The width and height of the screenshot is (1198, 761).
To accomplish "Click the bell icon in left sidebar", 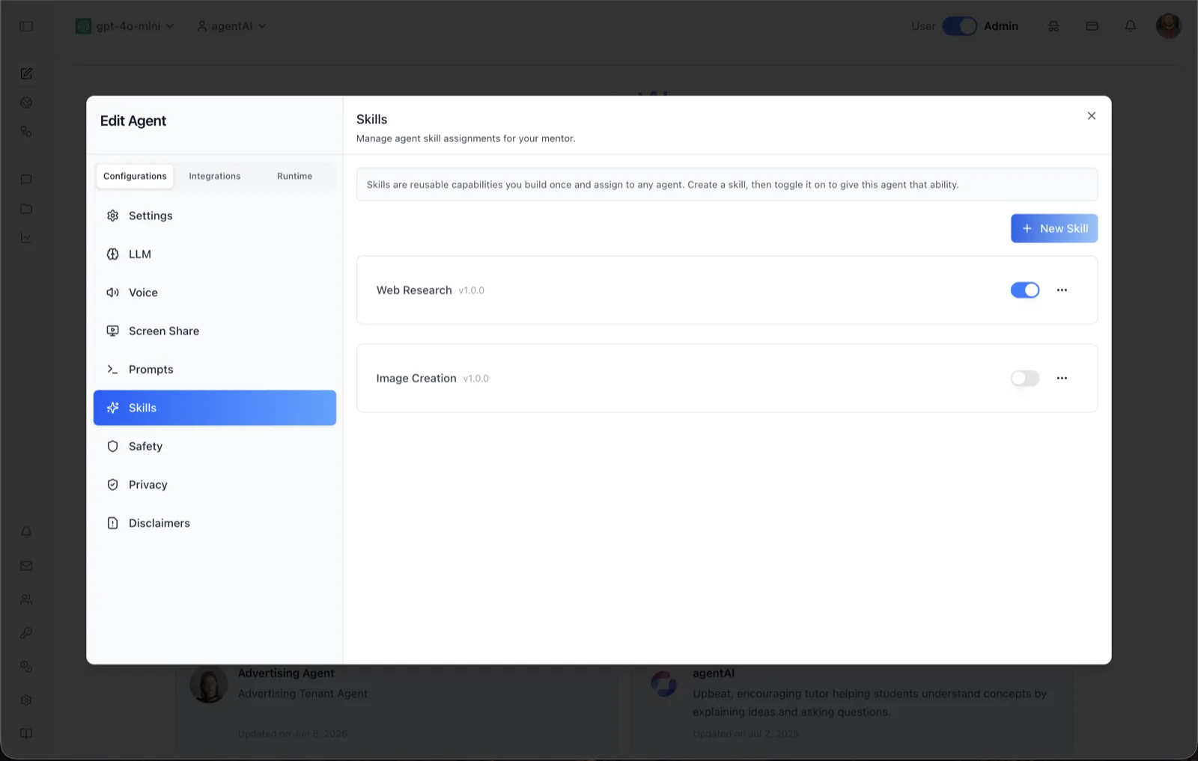I will tap(26, 532).
